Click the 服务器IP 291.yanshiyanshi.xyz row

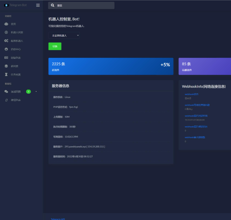111,147
